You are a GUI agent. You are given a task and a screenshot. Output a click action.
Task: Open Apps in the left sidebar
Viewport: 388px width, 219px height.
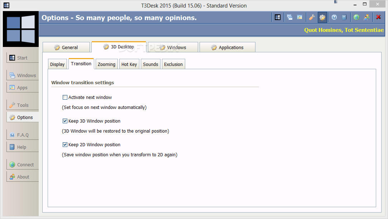point(23,87)
